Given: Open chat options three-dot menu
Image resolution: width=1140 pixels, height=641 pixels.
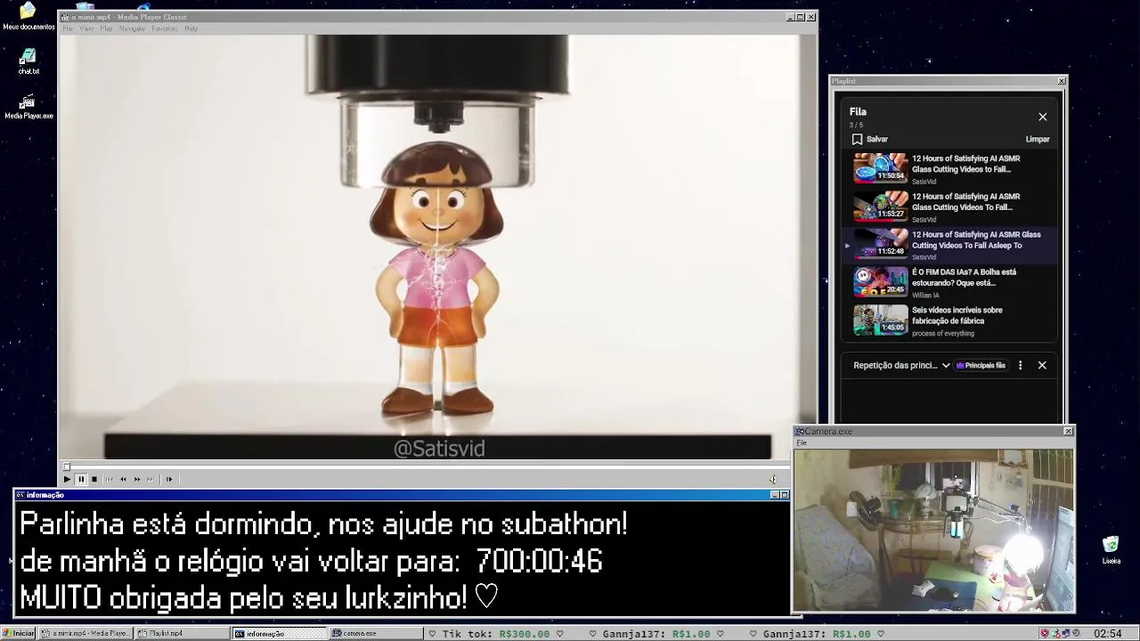Looking at the screenshot, I should [x=1020, y=365].
